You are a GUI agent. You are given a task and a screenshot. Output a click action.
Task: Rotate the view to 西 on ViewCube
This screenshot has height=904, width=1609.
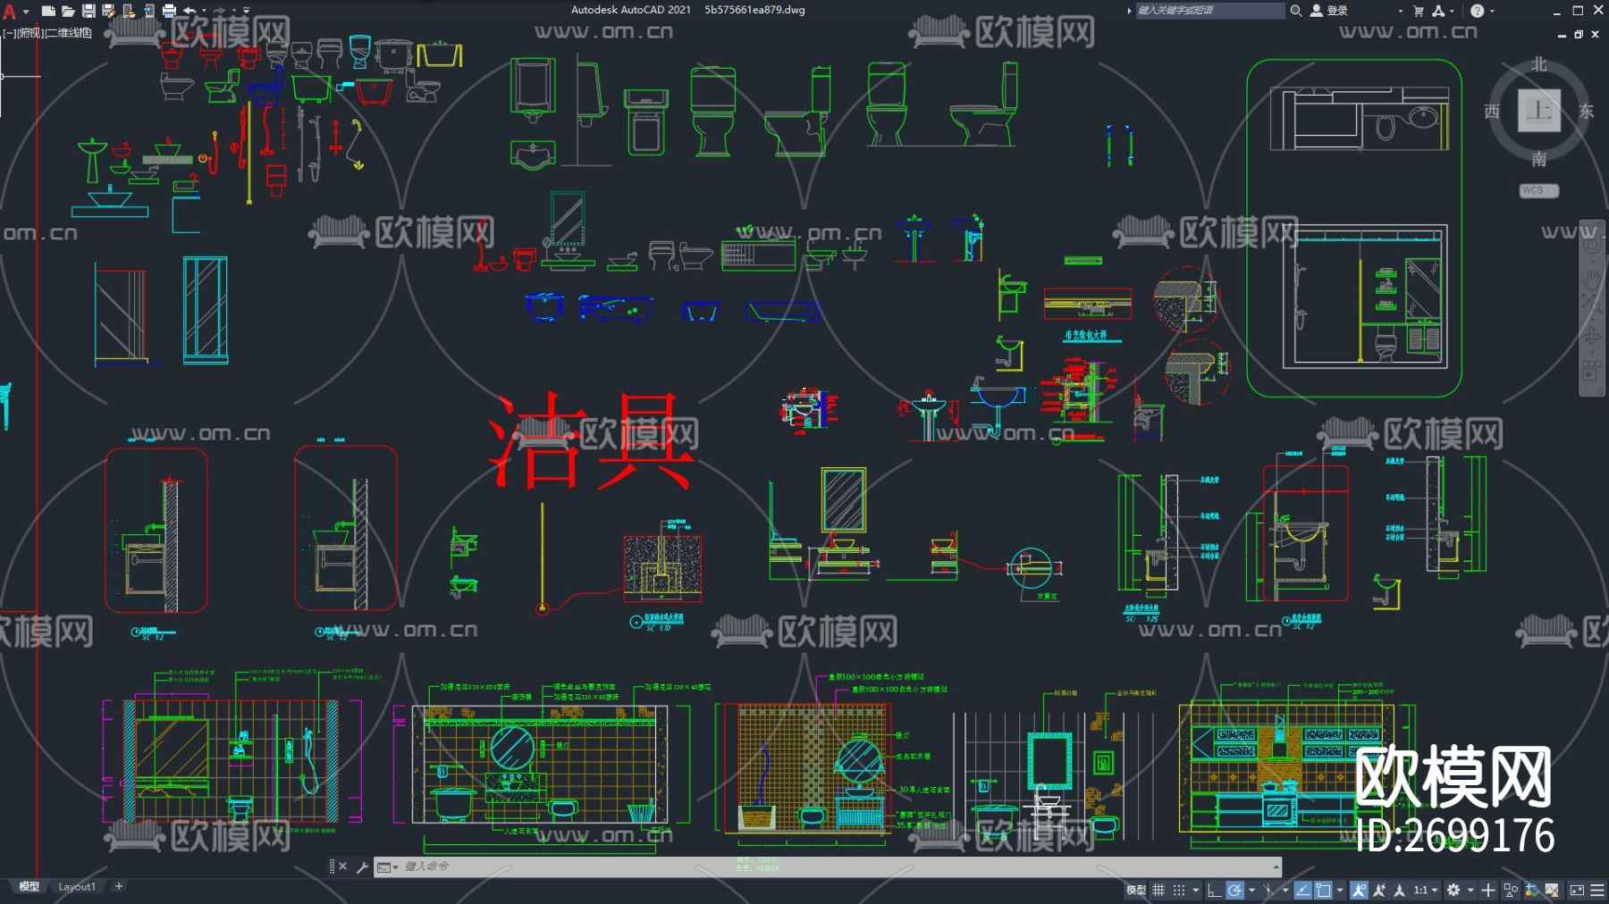tap(1491, 111)
